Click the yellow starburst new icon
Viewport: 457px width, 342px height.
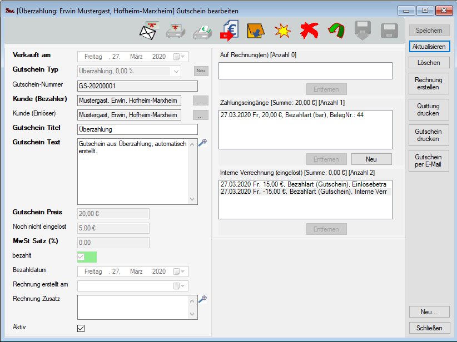[x=282, y=31]
